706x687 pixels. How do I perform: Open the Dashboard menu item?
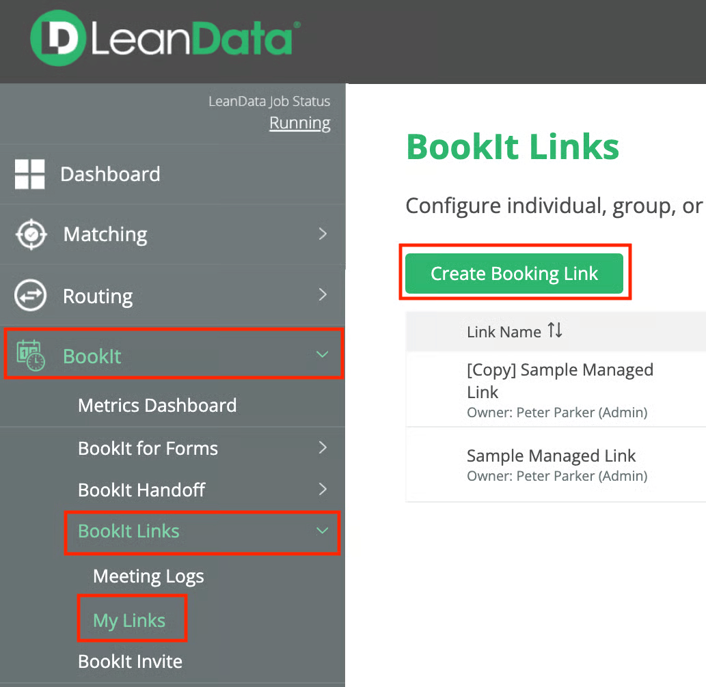pos(110,174)
